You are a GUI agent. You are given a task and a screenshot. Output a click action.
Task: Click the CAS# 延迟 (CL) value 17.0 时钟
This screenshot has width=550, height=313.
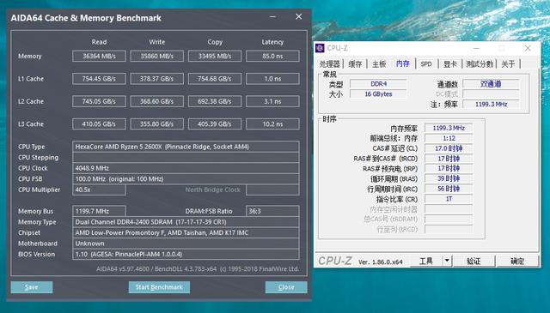pyautogui.click(x=449, y=148)
